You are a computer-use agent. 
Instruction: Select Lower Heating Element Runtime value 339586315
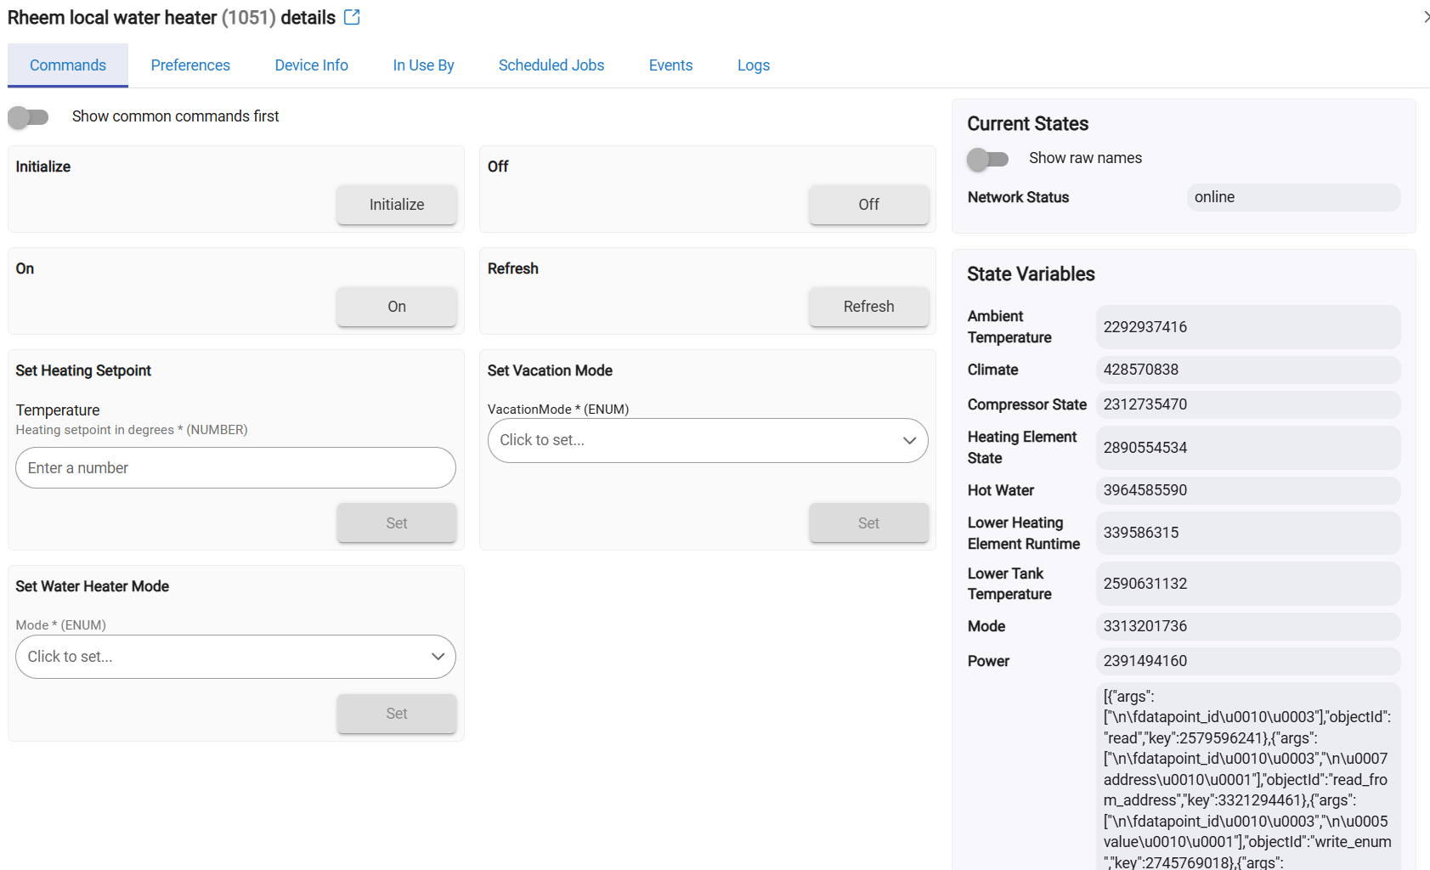click(x=1248, y=533)
